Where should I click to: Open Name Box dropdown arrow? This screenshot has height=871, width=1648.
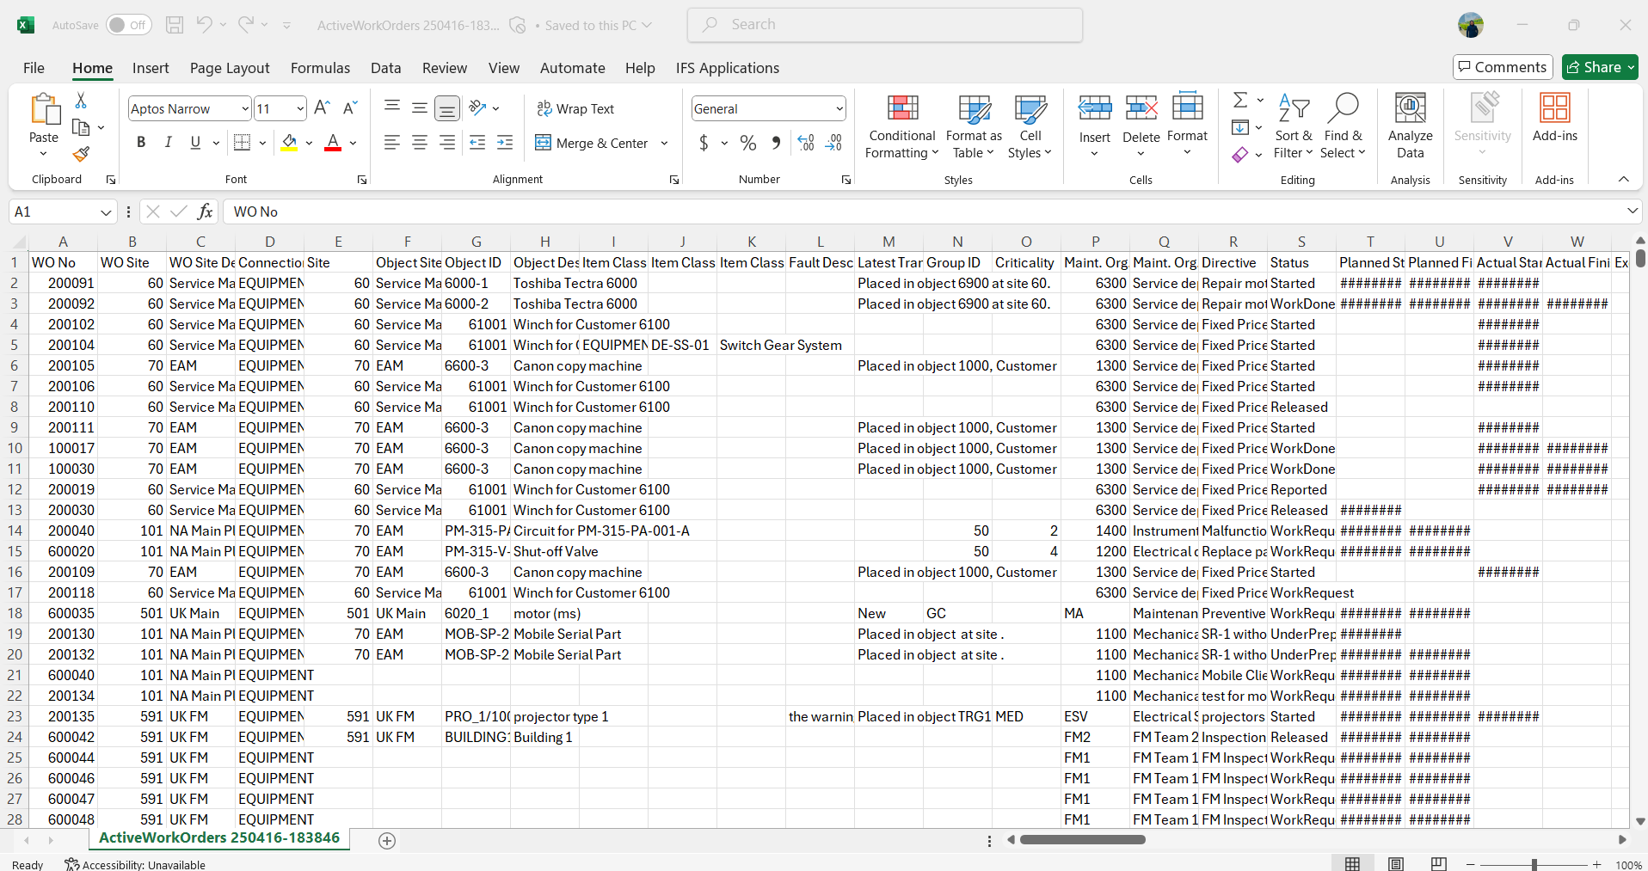coord(106,212)
